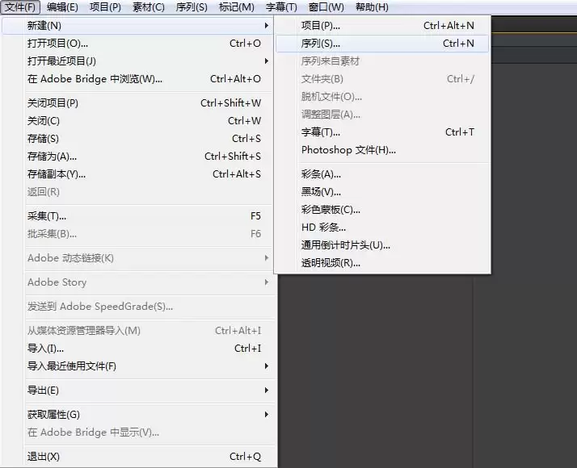
Task: Click the 帮助(H) menu
Action: (x=372, y=7)
